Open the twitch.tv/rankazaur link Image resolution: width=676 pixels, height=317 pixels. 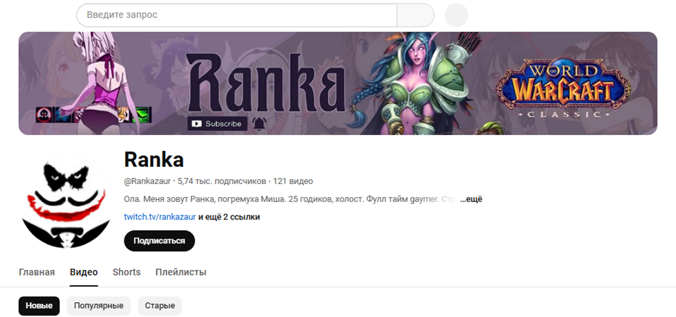(160, 217)
